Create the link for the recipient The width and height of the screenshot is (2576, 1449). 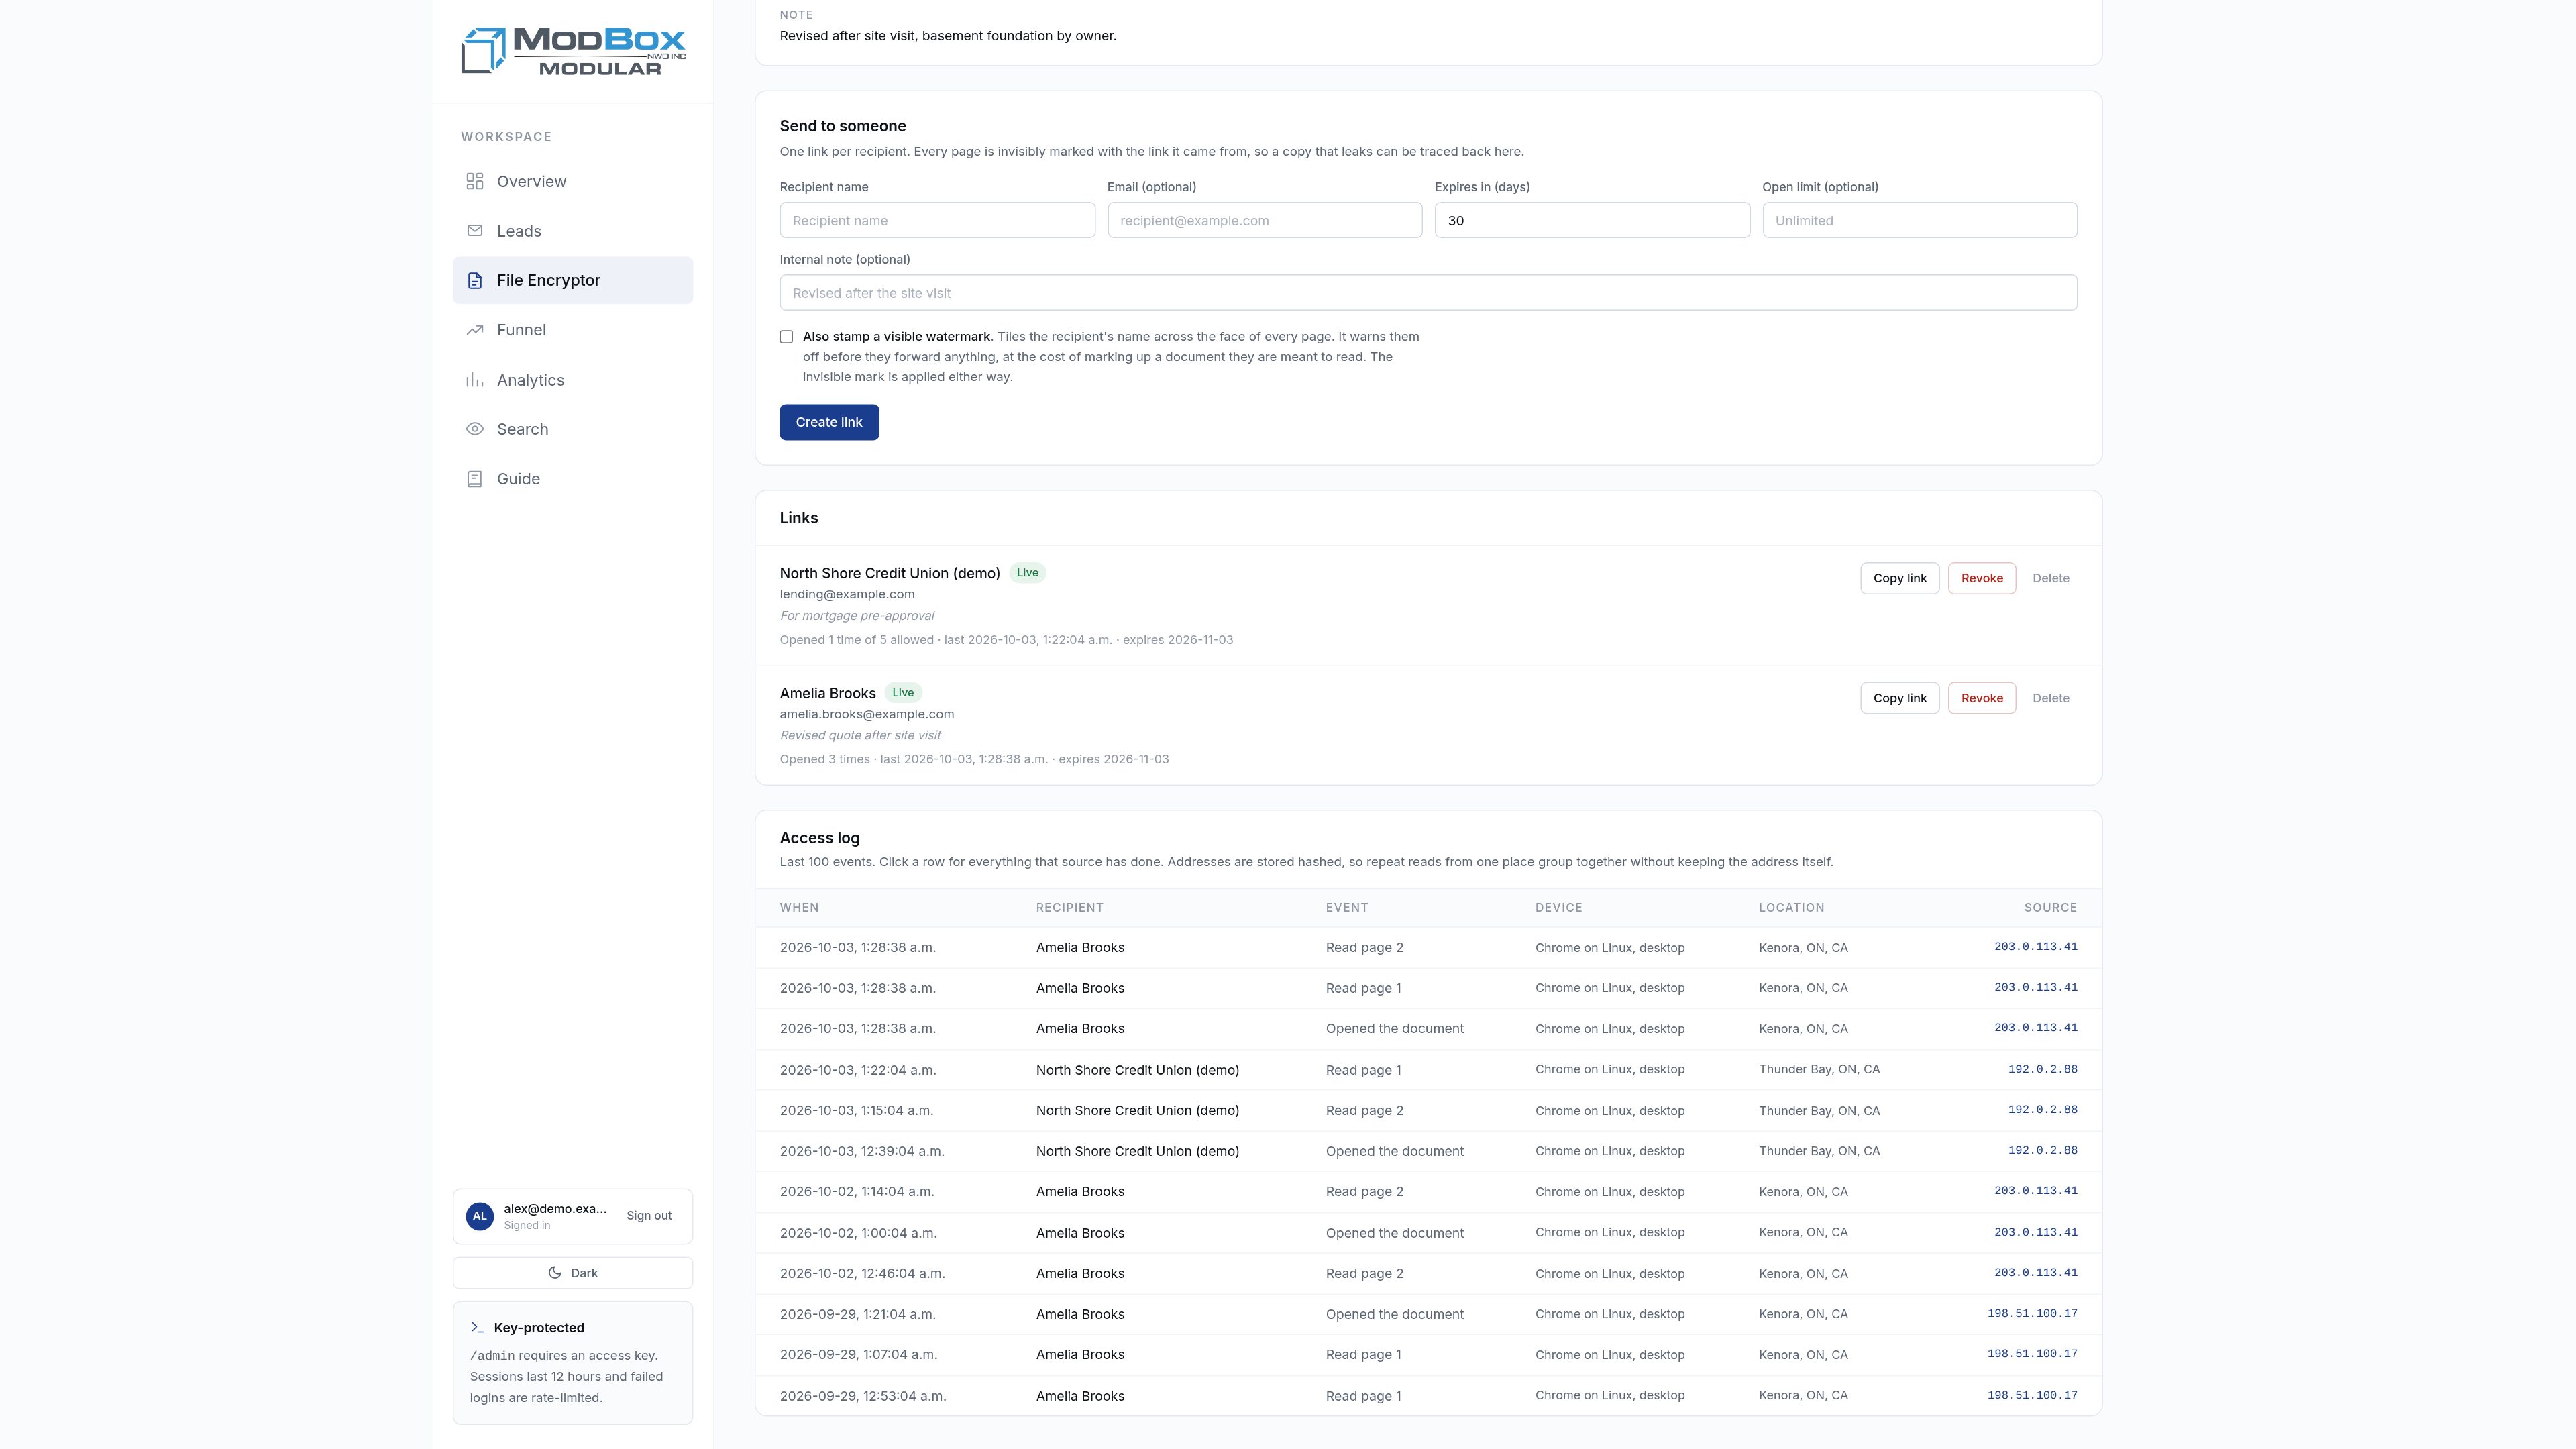(829, 422)
